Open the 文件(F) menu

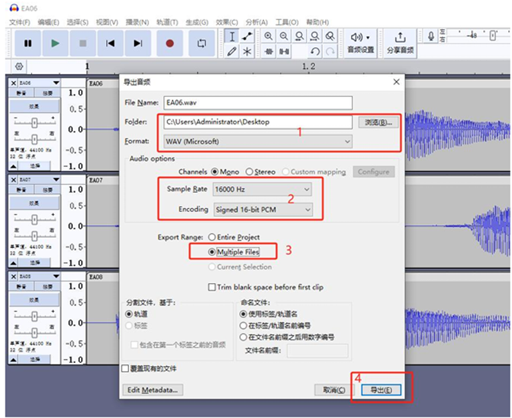pos(20,22)
